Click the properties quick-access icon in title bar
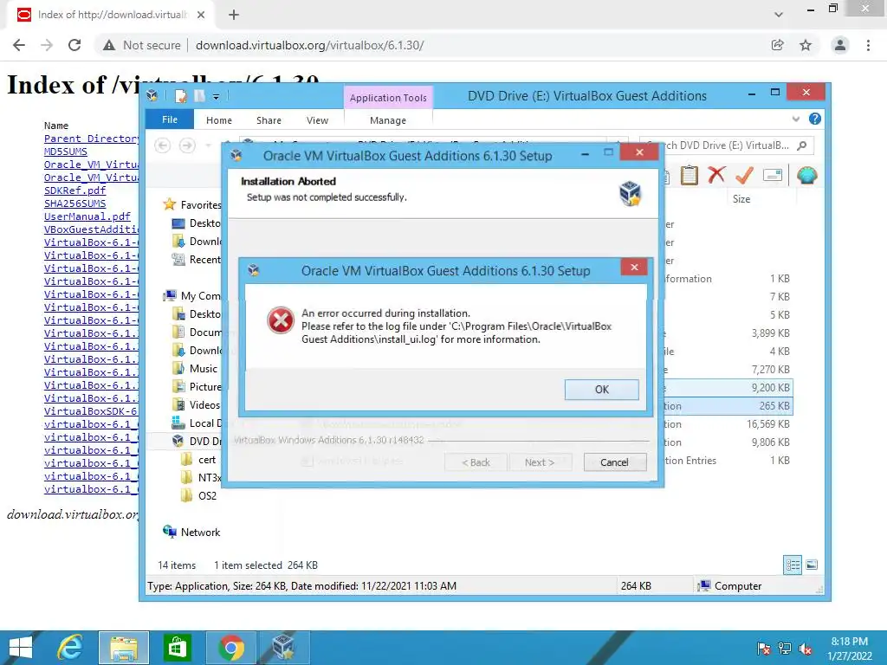 coord(181,96)
